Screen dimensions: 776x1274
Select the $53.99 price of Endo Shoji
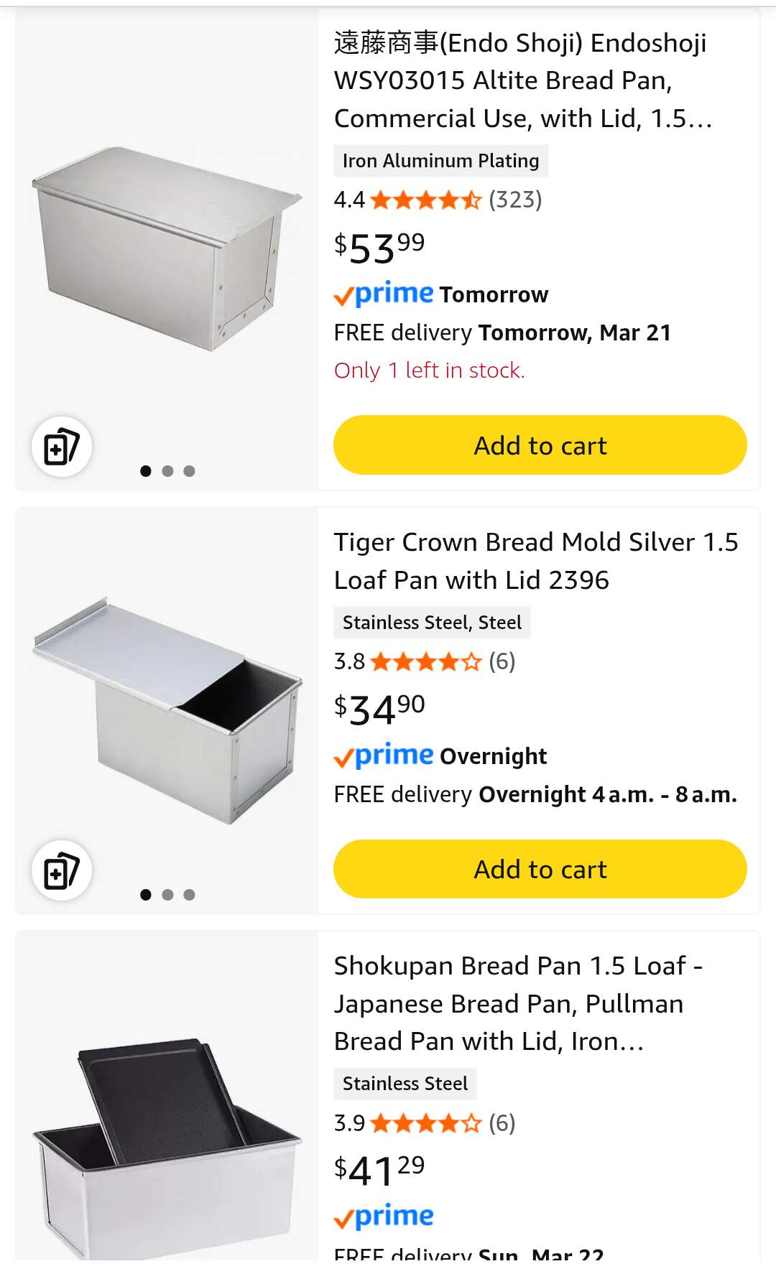click(x=379, y=248)
